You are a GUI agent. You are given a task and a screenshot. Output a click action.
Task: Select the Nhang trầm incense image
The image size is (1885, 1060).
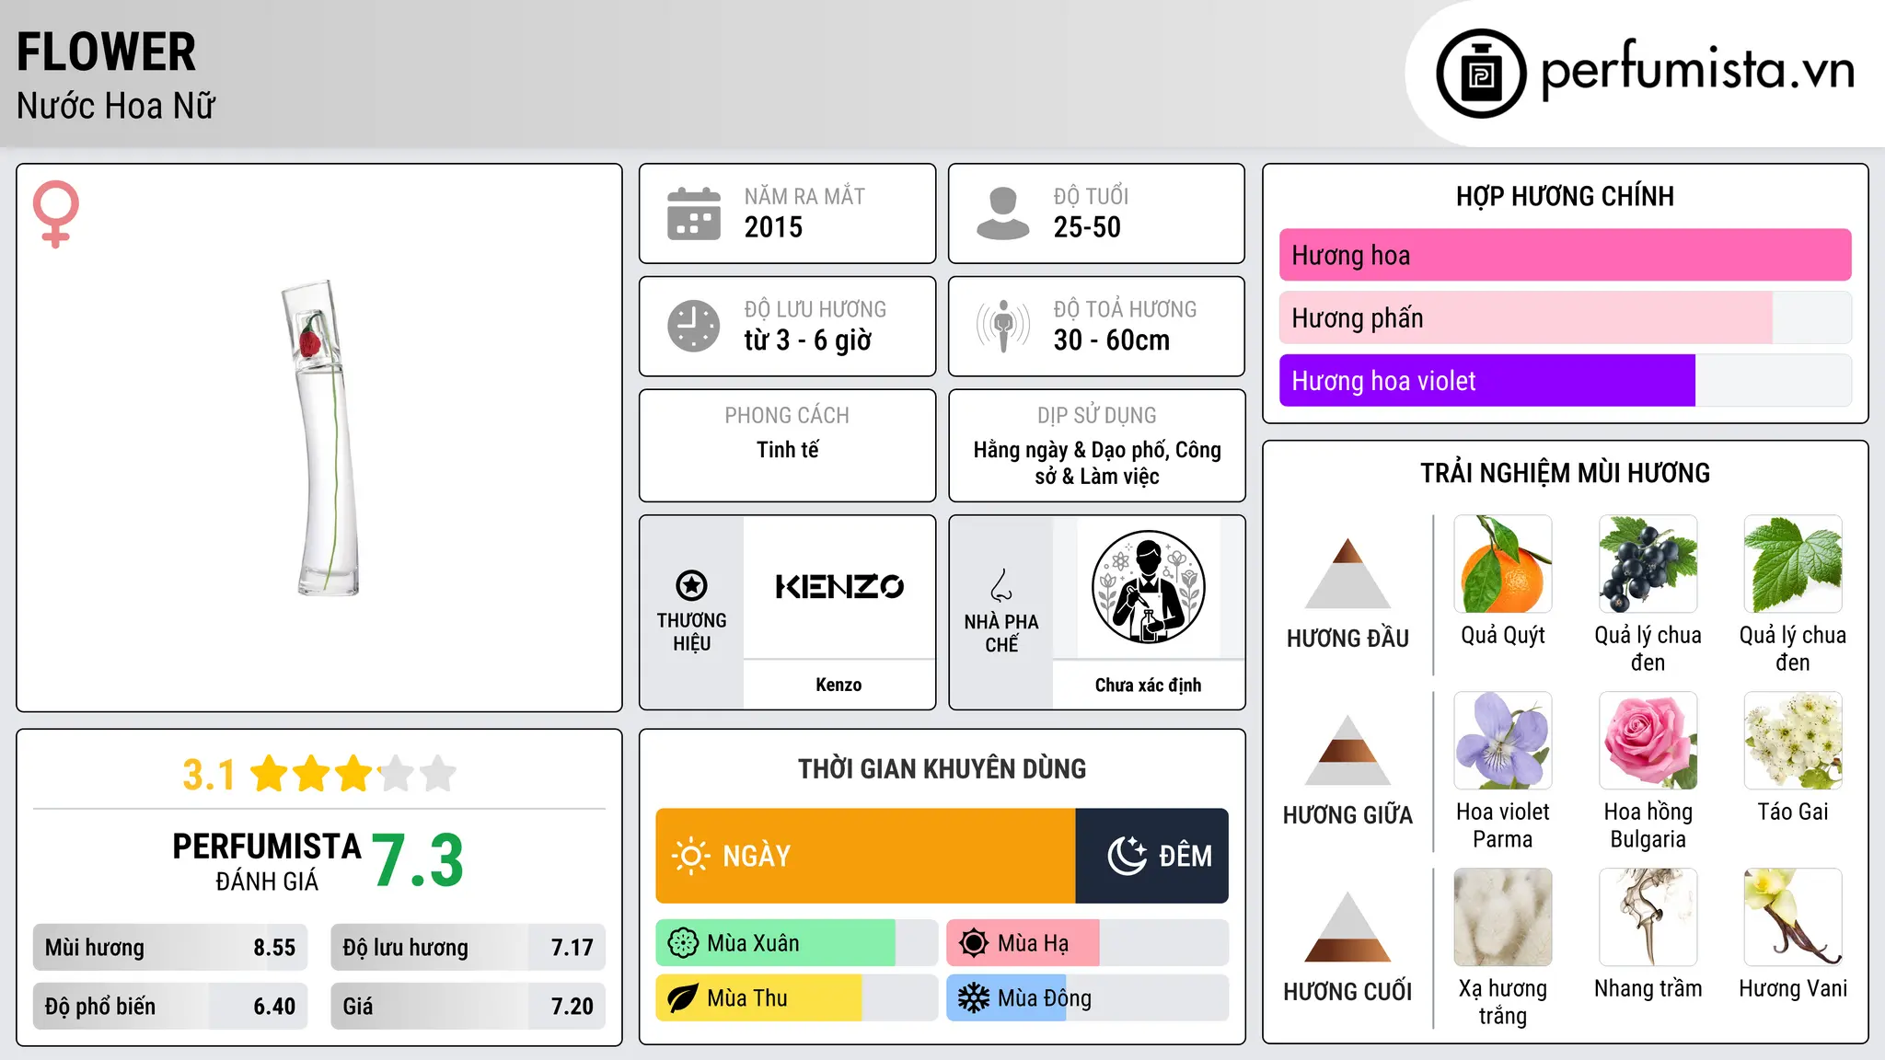pos(1648,917)
